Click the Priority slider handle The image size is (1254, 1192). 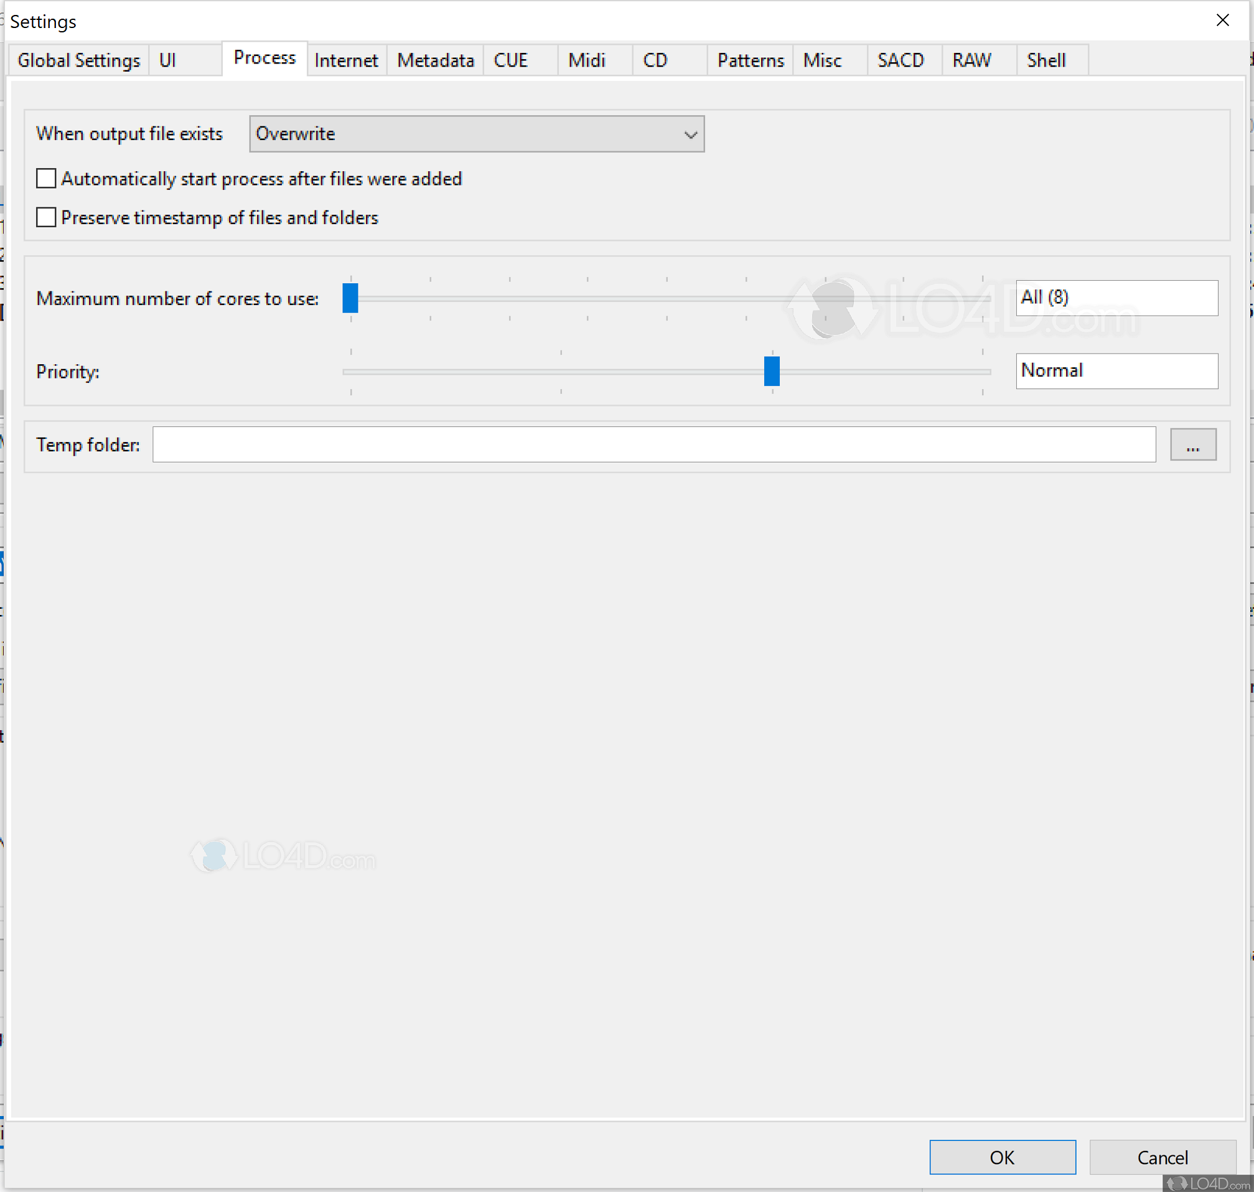pyautogui.click(x=771, y=371)
